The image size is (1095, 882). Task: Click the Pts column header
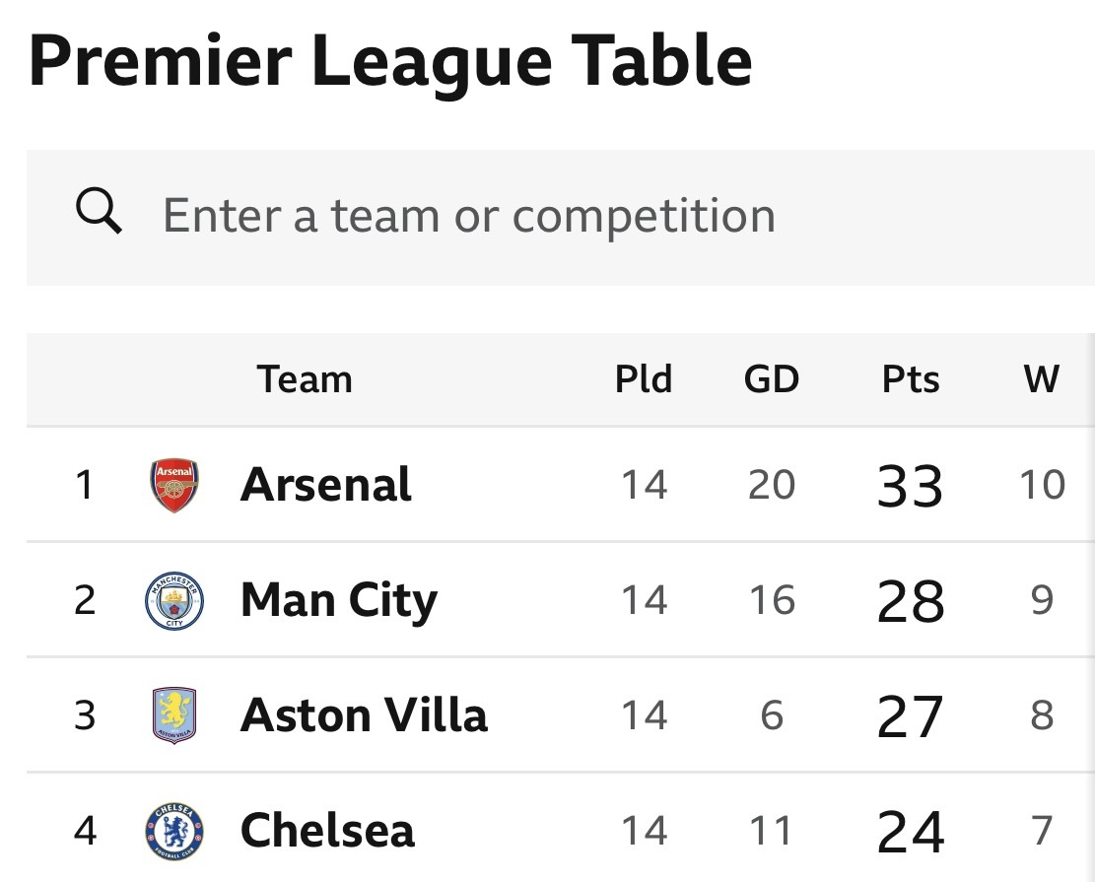click(x=911, y=379)
